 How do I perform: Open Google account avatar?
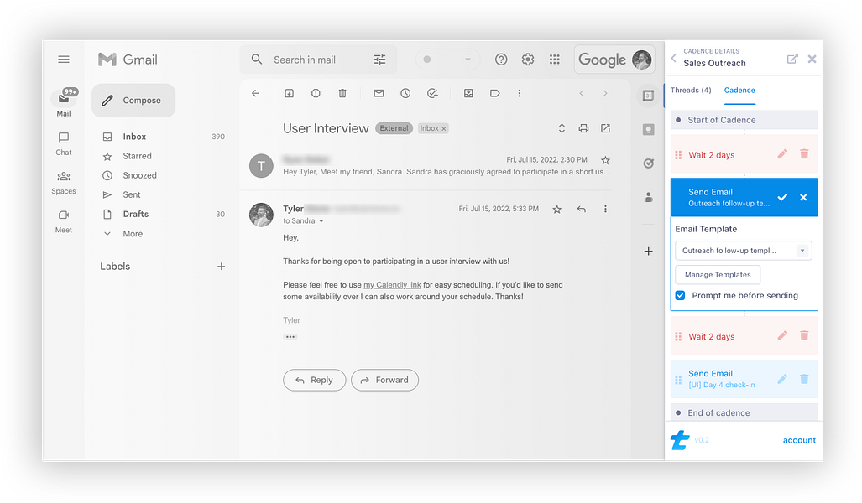pyautogui.click(x=641, y=60)
